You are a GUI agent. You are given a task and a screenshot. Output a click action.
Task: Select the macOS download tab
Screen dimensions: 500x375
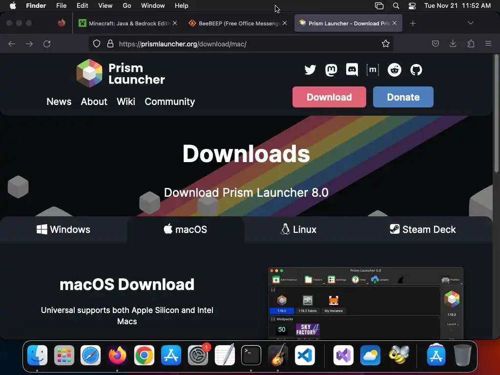click(185, 229)
